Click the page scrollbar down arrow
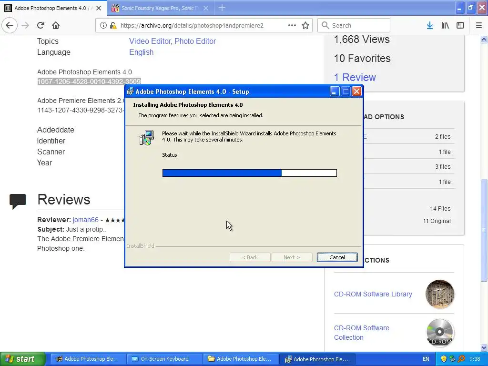 (x=484, y=347)
